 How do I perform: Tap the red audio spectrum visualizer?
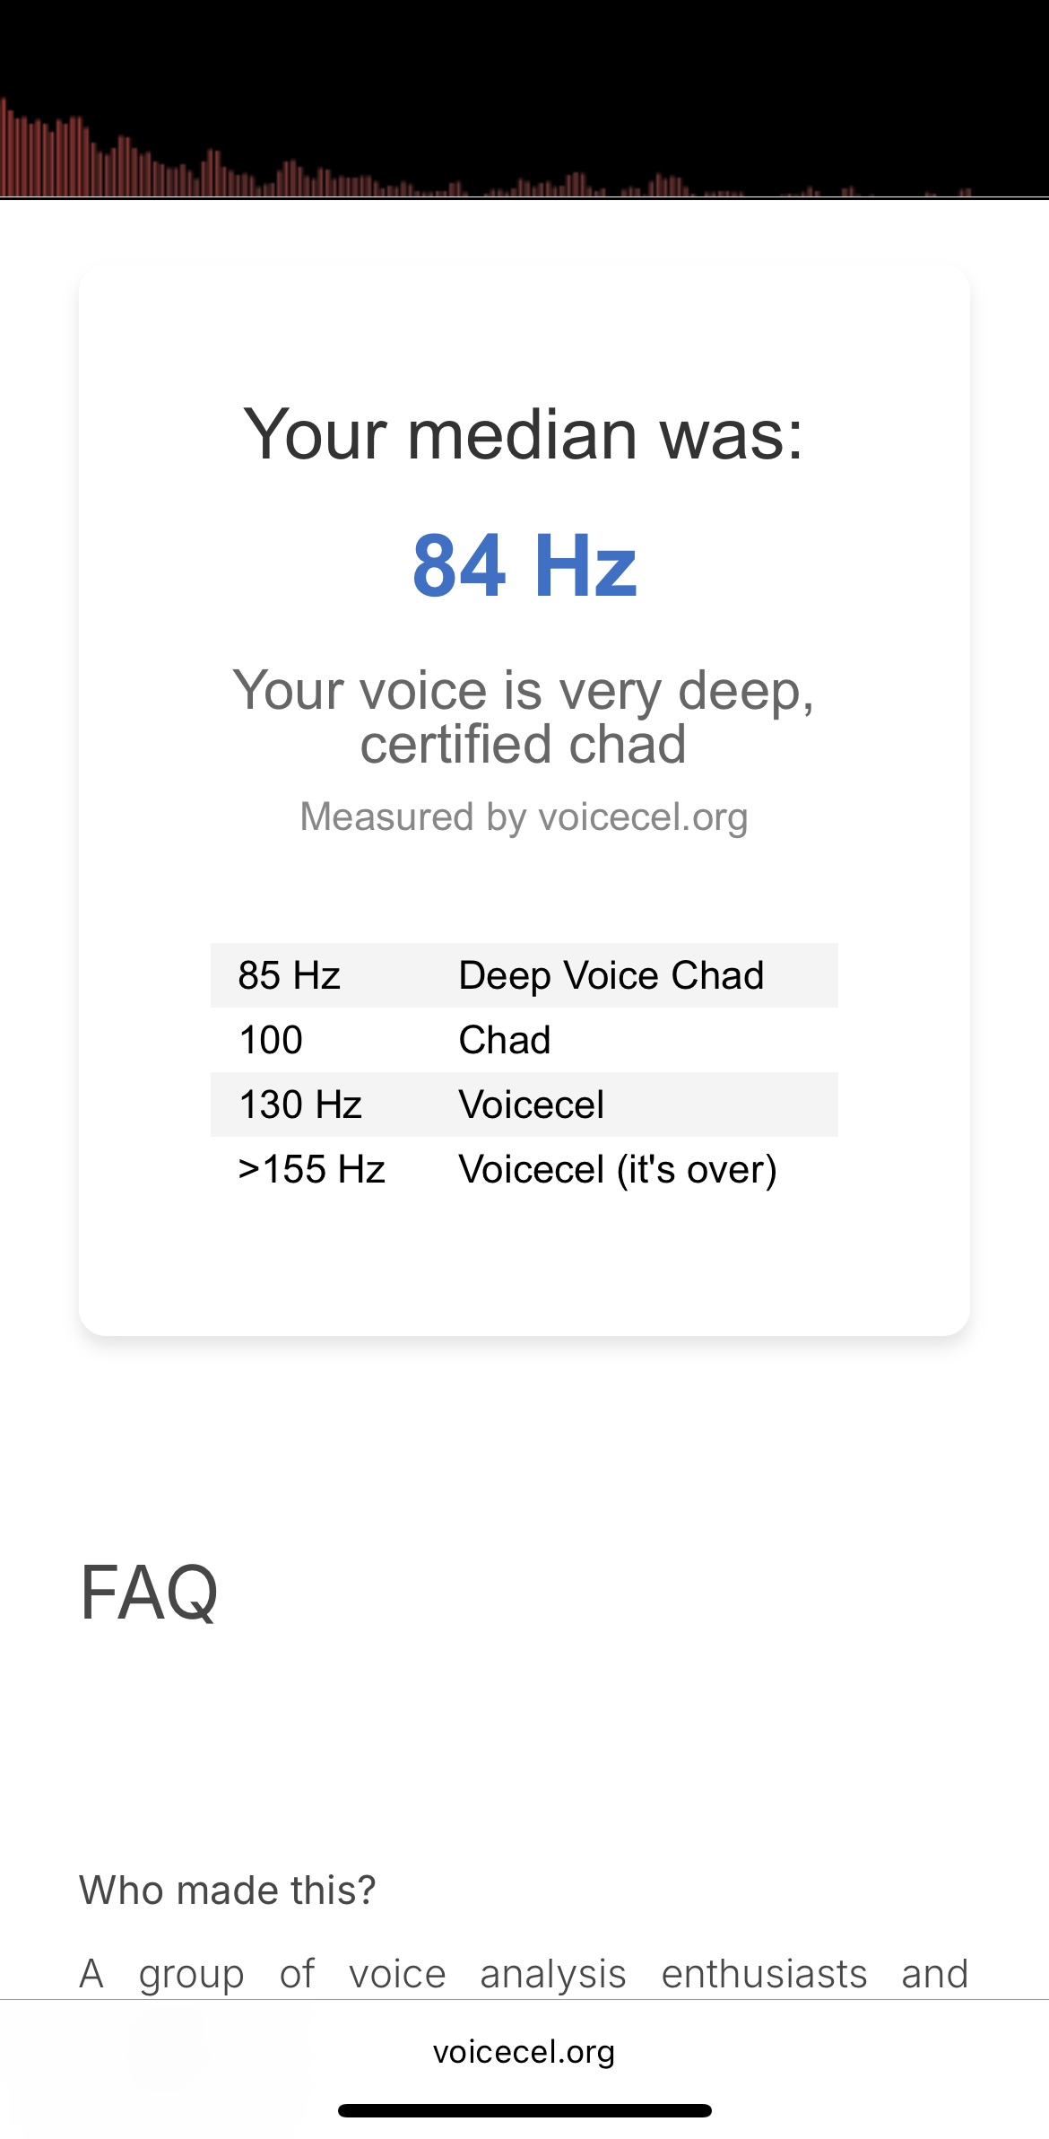[524, 99]
